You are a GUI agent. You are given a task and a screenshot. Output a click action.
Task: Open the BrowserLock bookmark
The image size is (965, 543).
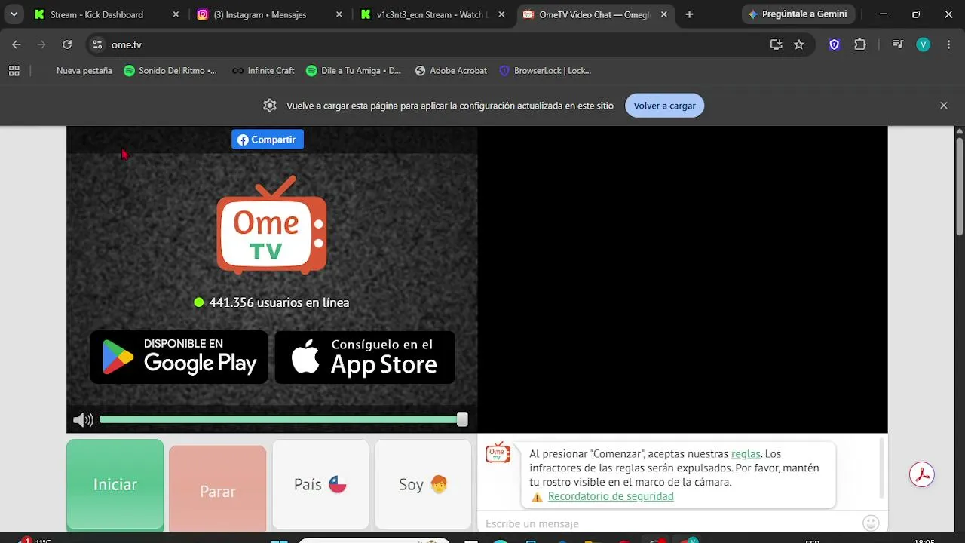[x=545, y=71]
